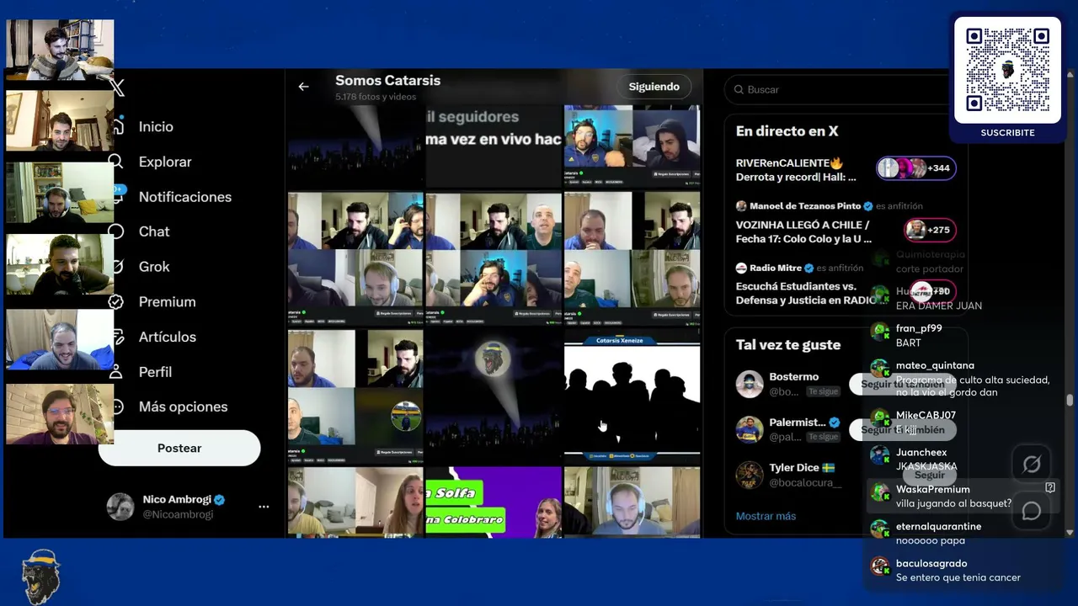Click the Chat bubble icon in the sidebar
1078x606 pixels.
click(x=116, y=231)
